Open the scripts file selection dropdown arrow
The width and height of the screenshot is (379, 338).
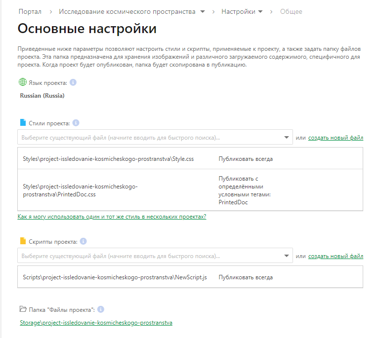(287, 256)
